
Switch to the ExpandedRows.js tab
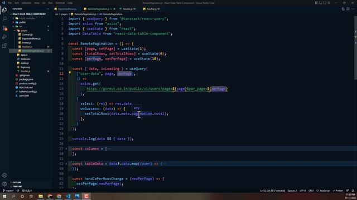click(x=67, y=9)
